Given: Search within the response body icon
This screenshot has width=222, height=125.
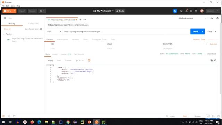Looking at the screenshot, I should click(215, 60).
